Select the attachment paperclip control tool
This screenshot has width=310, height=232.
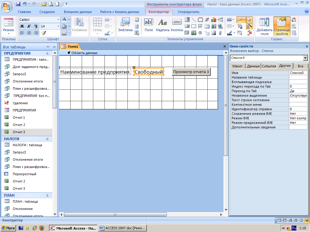click(x=220, y=33)
